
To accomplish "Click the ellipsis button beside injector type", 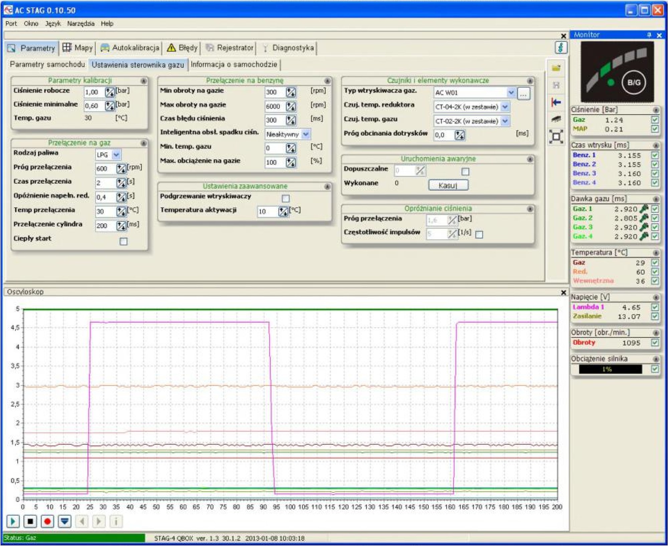I will pos(523,94).
